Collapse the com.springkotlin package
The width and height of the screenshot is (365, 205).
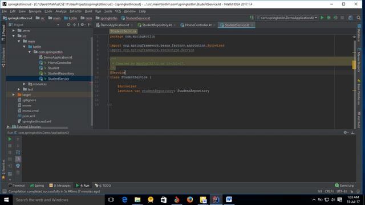(30, 52)
